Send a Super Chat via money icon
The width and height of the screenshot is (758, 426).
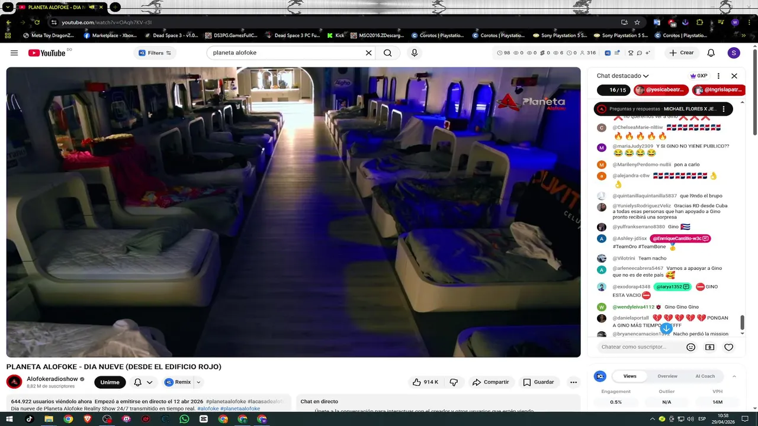pyautogui.click(x=709, y=347)
